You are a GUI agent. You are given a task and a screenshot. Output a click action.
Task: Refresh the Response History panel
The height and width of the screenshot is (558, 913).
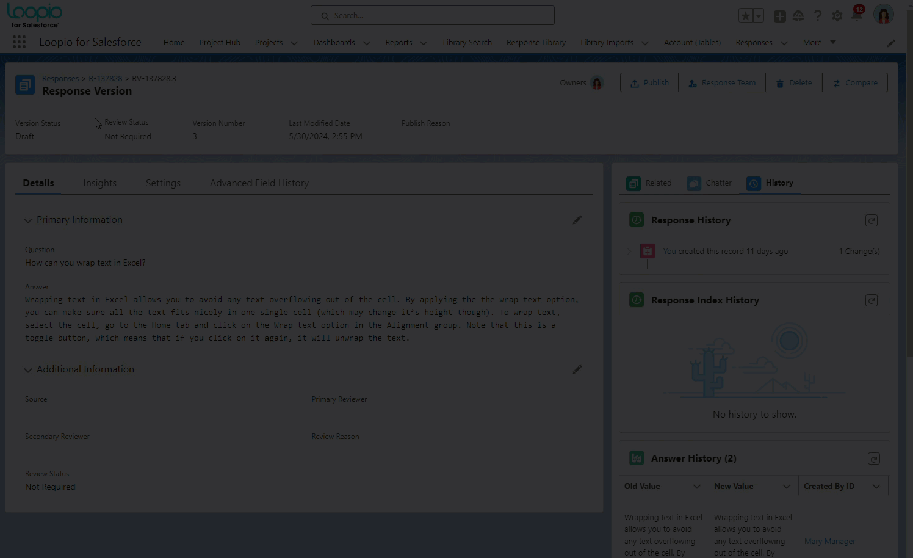pos(872,220)
